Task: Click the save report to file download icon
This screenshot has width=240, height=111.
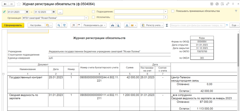Action: tap(127, 26)
